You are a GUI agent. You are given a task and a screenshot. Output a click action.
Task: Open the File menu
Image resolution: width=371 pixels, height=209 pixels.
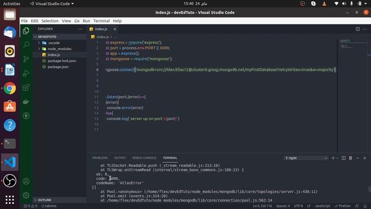coord(24,21)
